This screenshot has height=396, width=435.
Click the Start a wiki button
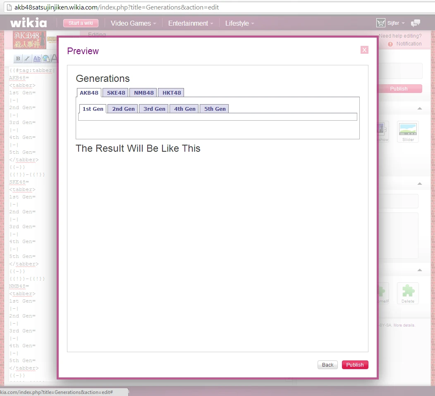tap(81, 23)
